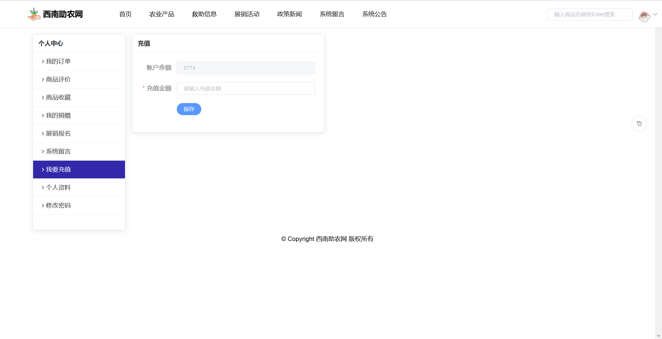Go to 首页 in the navigation bar
The height and width of the screenshot is (339, 662).
click(x=125, y=14)
